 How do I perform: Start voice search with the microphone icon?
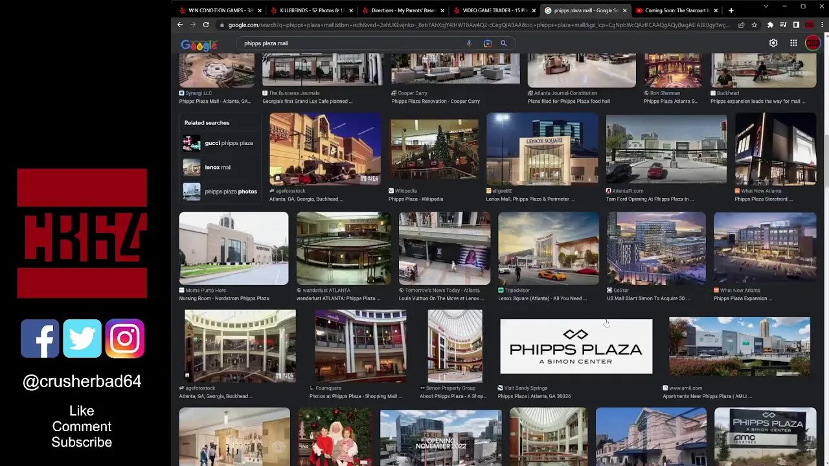[x=469, y=43]
